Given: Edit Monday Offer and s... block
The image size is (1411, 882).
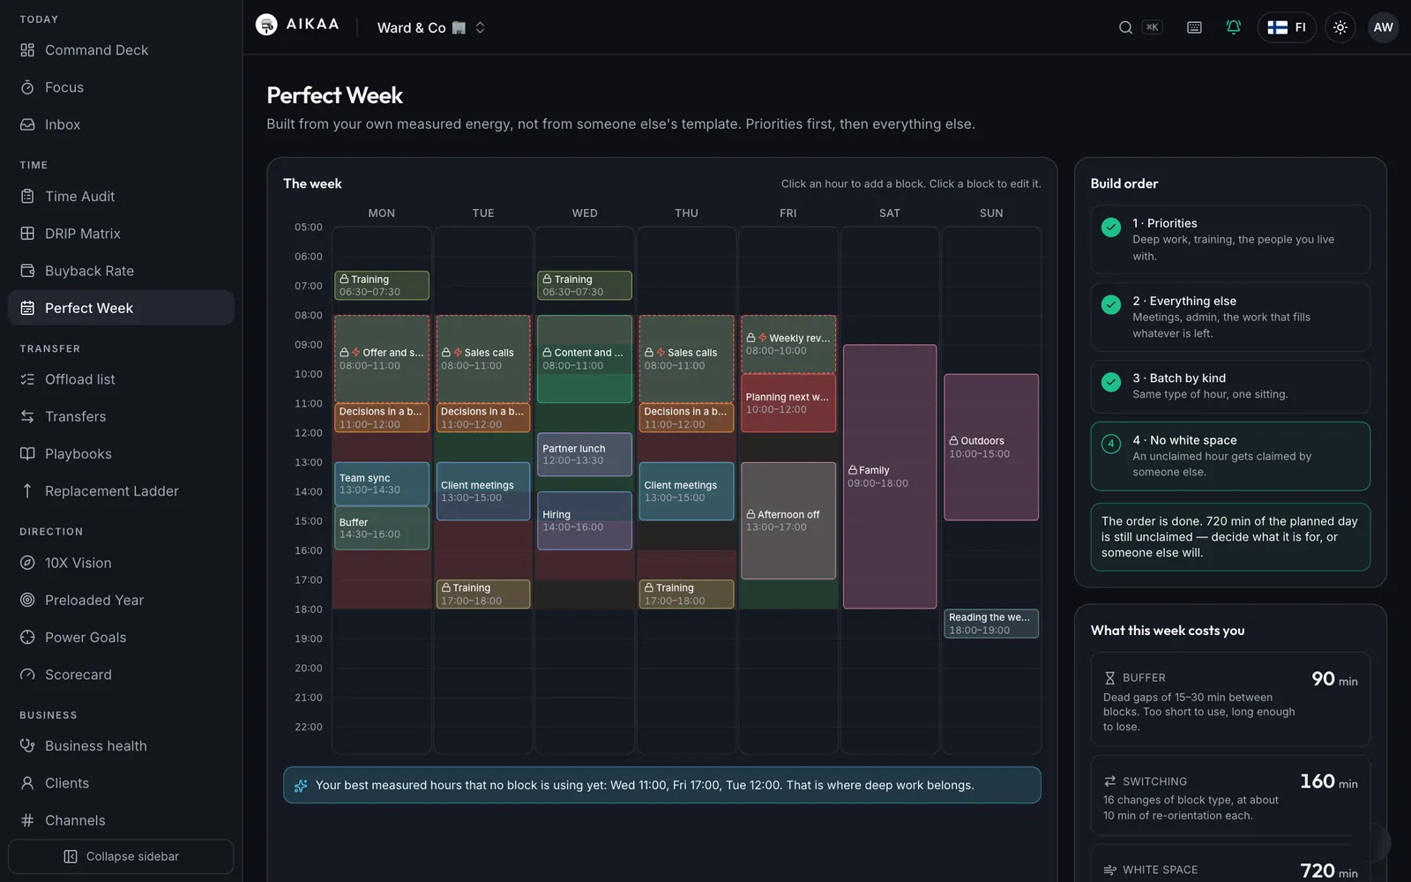Looking at the screenshot, I should click(x=382, y=359).
